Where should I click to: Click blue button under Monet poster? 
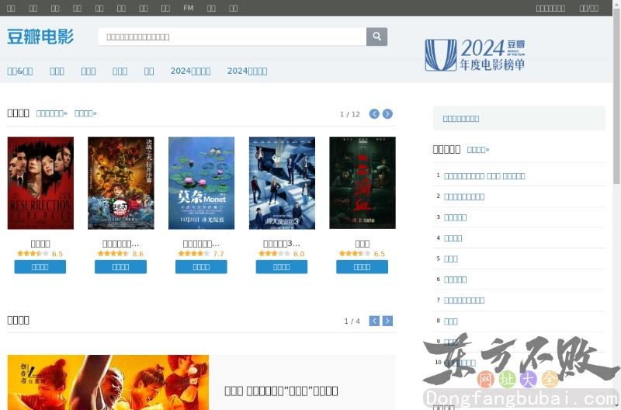click(201, 267)
